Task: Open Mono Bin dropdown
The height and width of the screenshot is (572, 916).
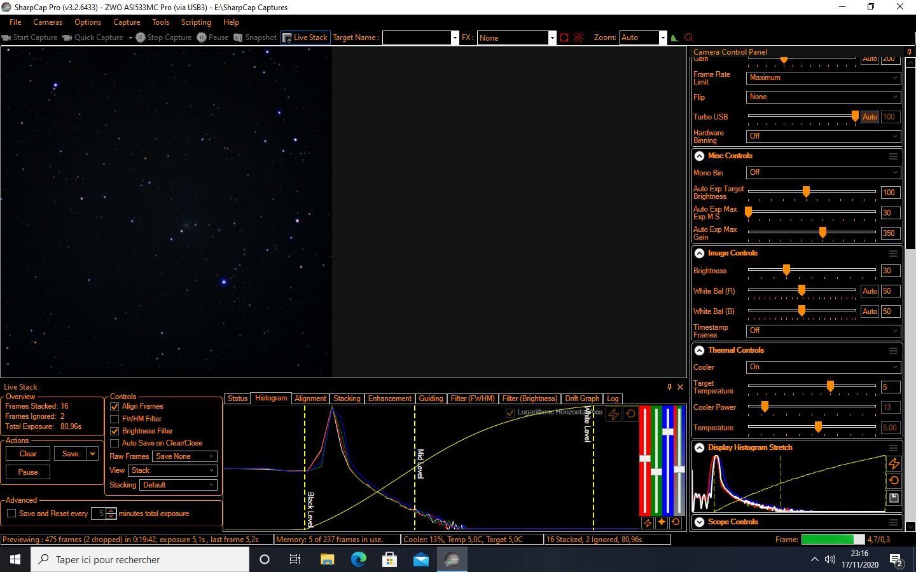Action: pyautogui.click(x=823, y=172)
